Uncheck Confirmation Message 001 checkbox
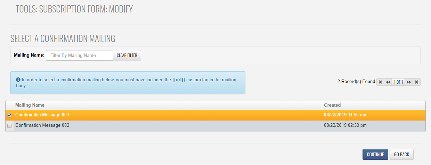 coord(9,115)
